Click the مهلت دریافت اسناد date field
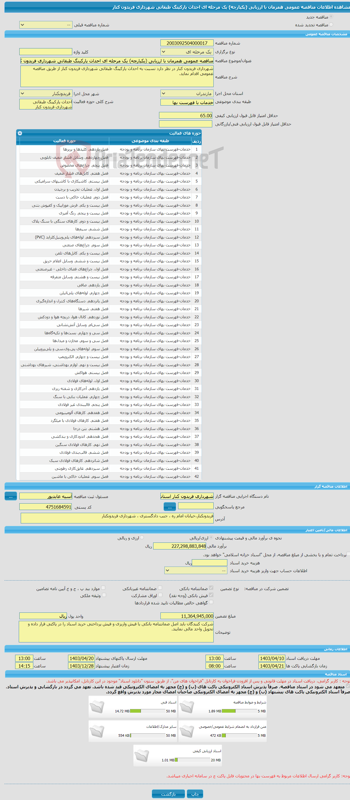Viewport: 350px width, 800px height. coord(272,658)
